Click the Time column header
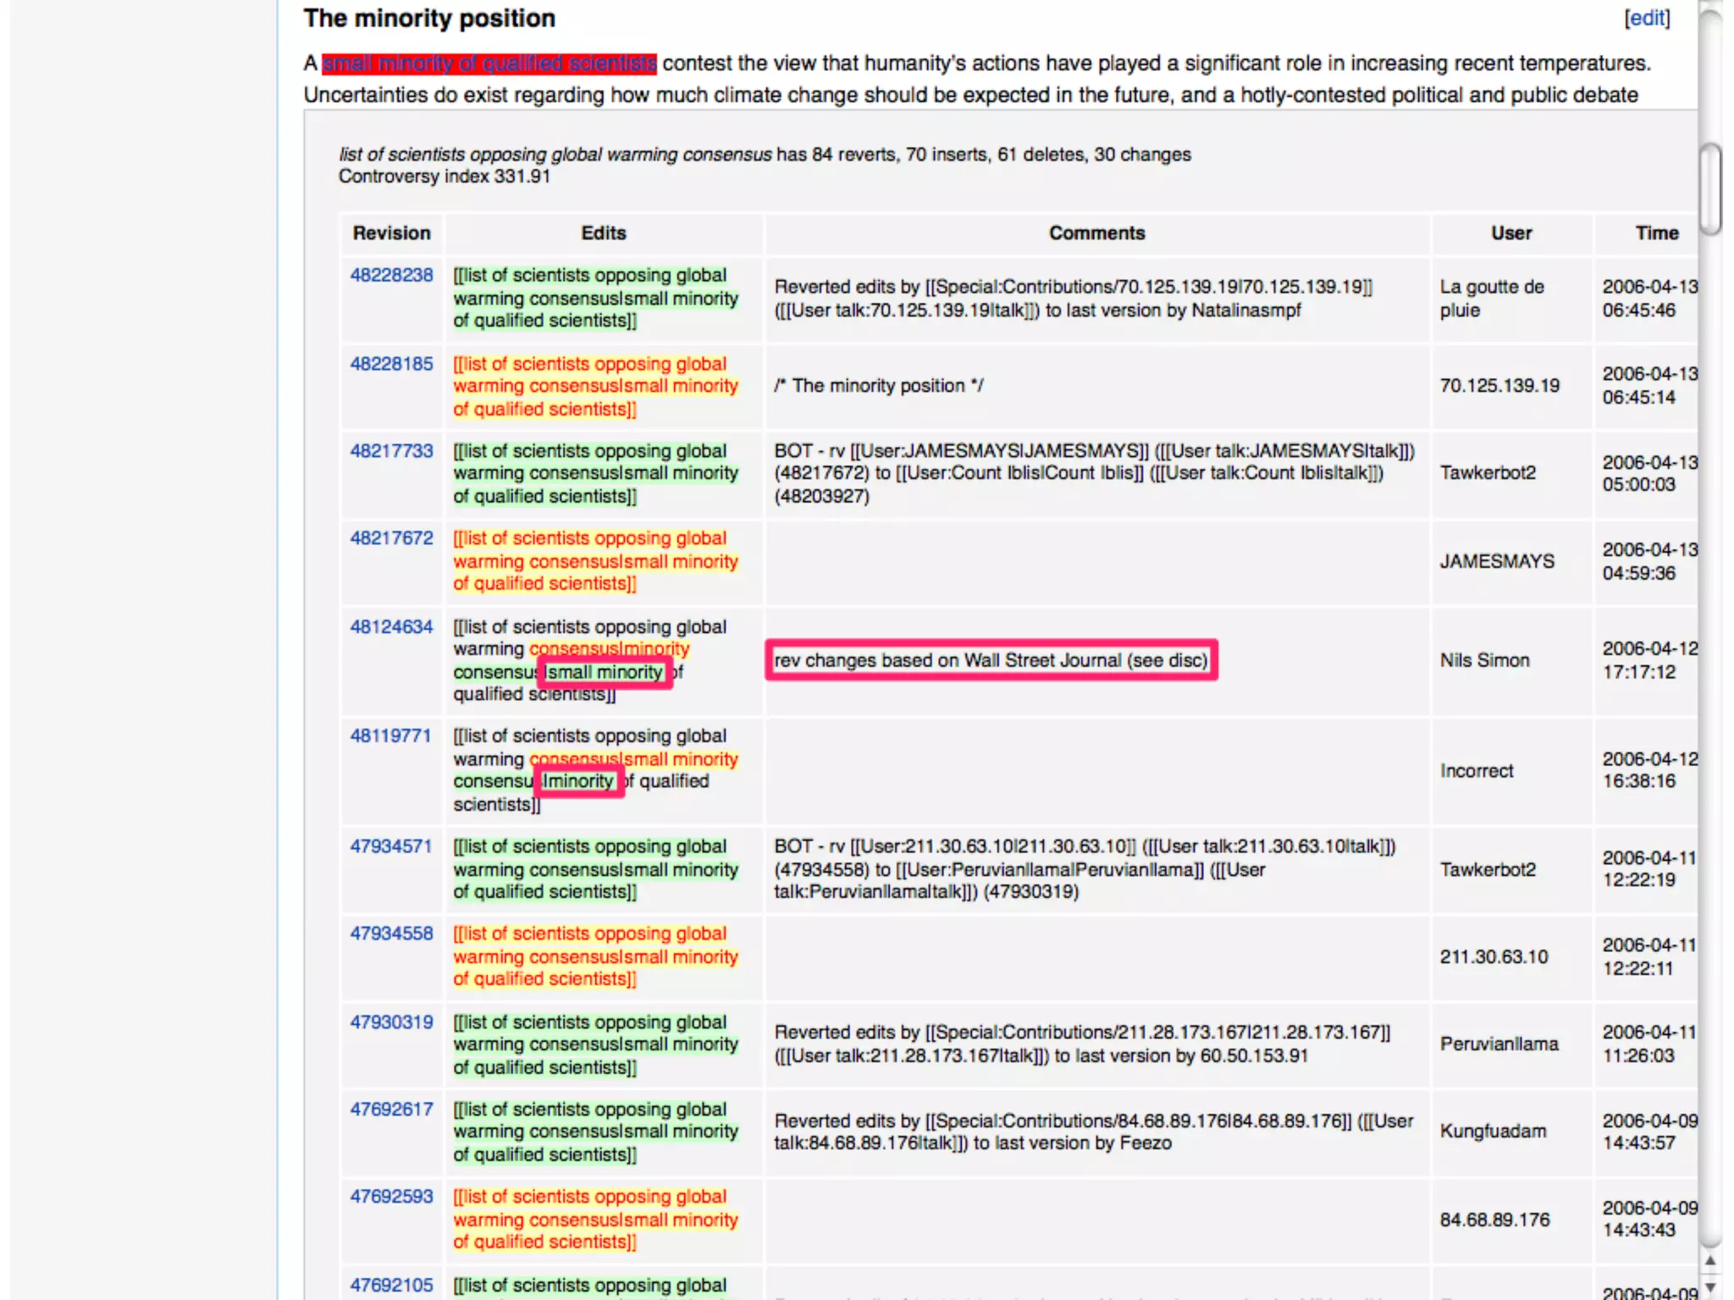 click(x=1656, y=234)
